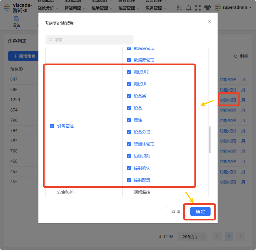
Task: Open the 20条/页 page size dropdown
Action: (192, 237)
